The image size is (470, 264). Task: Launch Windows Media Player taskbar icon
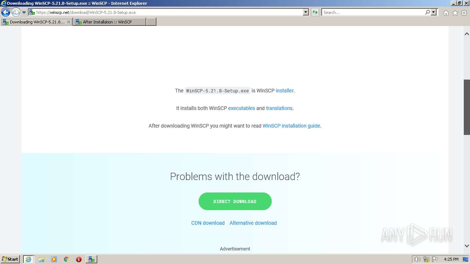coord(54,259)
